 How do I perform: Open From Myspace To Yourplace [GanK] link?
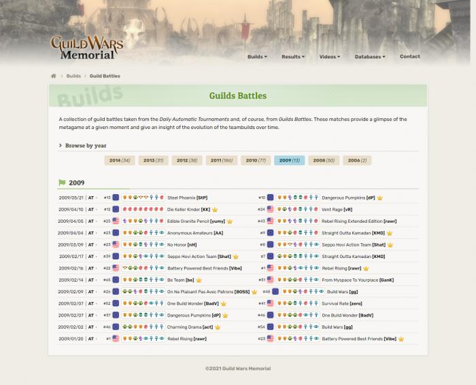point(358,280)
